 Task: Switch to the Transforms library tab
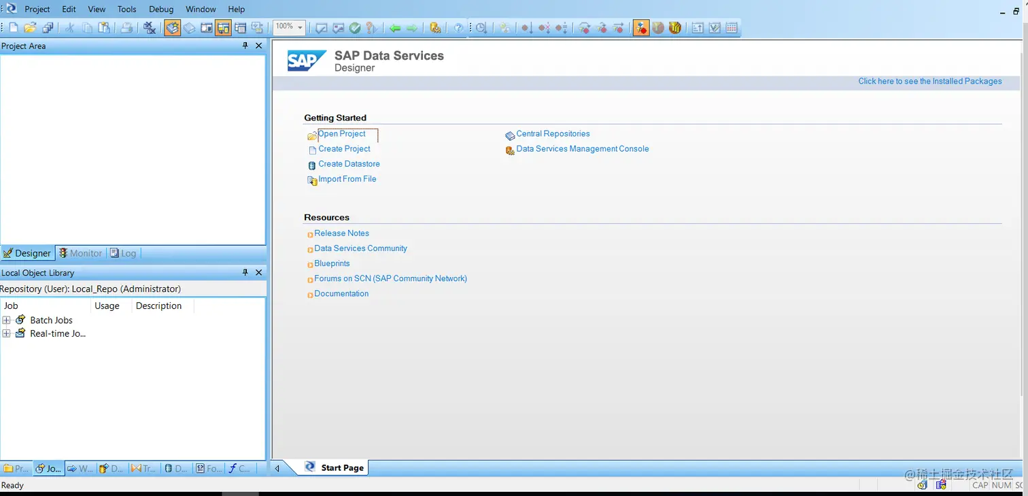(x=144, y=468)
